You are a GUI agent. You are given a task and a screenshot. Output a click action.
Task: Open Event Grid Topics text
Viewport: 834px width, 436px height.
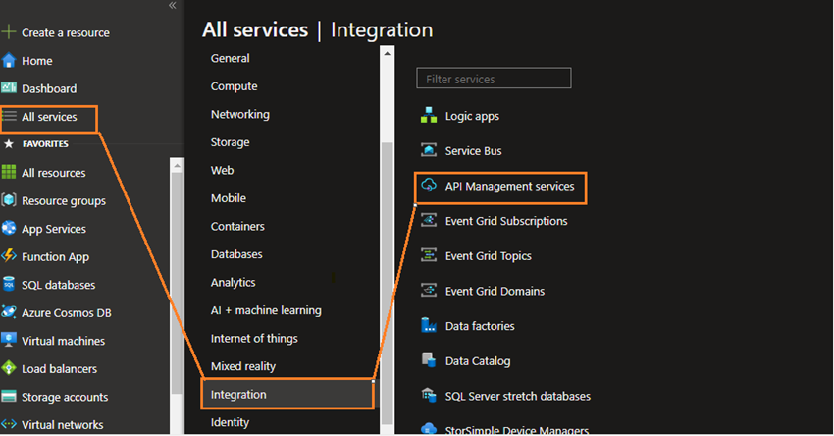point(489,256)
